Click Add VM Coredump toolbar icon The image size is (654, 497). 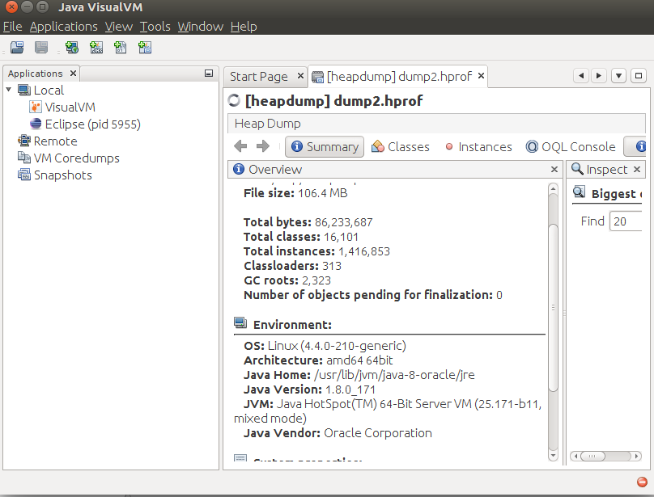[x=121, y=48]
